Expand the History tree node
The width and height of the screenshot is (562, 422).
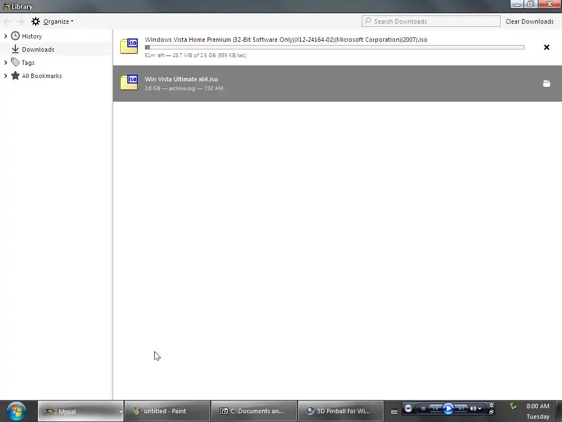click(x=5, y=36)
